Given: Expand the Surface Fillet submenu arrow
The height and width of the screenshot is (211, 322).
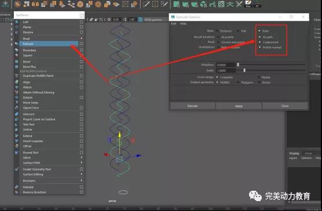Looking at the screenshot, I should (82, 162).
